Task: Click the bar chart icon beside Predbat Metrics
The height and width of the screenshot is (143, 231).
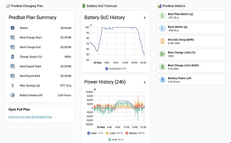Action: click(x=160, y=6)
